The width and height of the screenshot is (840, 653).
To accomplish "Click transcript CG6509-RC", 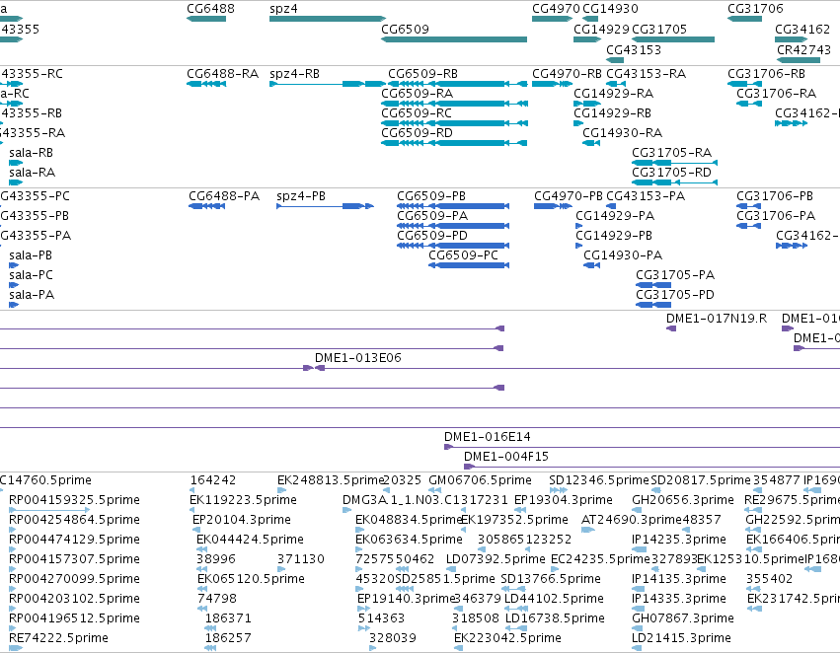I will click(417, 112).
